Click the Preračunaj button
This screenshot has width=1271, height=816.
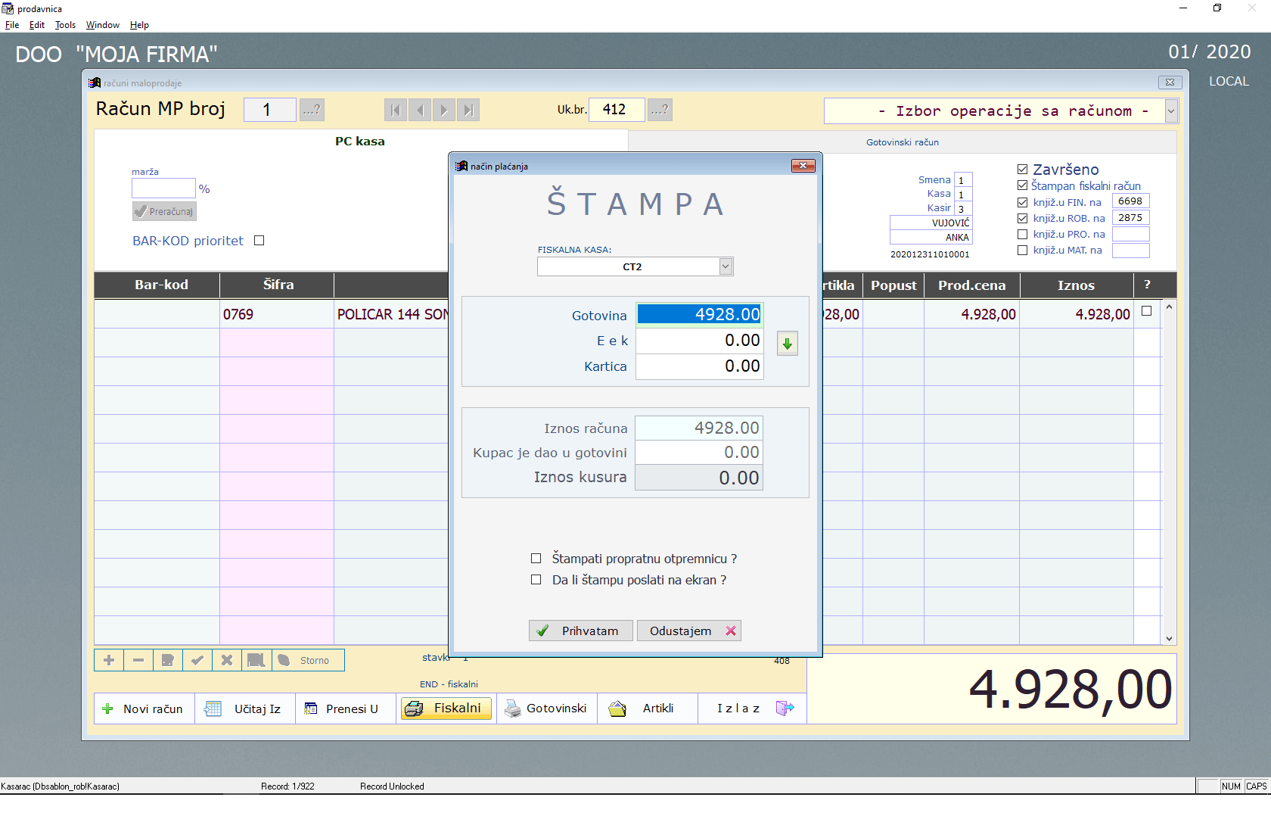click(x=164, y=211)
